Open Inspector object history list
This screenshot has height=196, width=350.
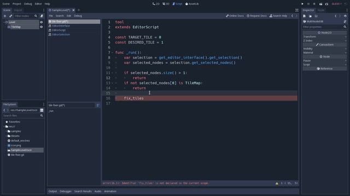click(x=345, y=16)
